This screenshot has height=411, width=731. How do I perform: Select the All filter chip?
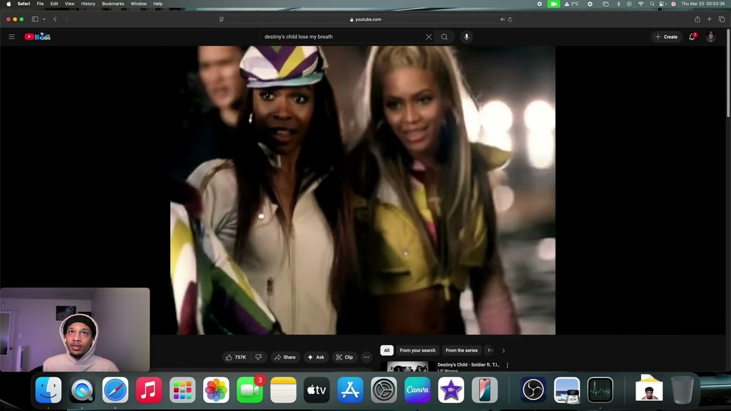click(x=387, y=350)
